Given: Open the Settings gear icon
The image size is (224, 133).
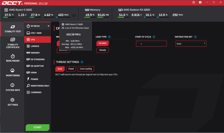Looking at the screenshot, I should click(13, 100).
